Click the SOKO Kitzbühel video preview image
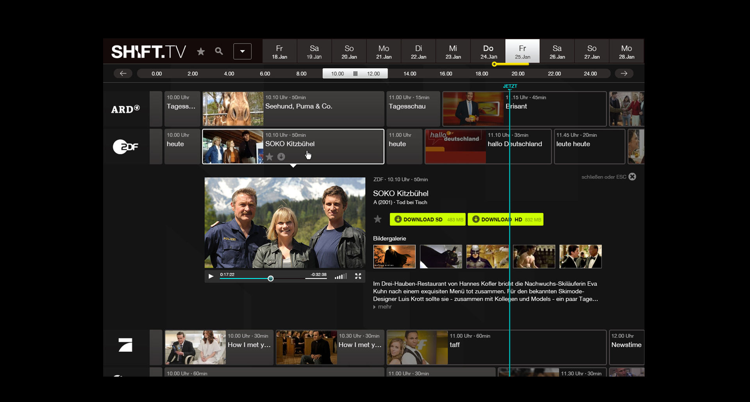Viewport: 750px width, 402px height. point(285,223)
